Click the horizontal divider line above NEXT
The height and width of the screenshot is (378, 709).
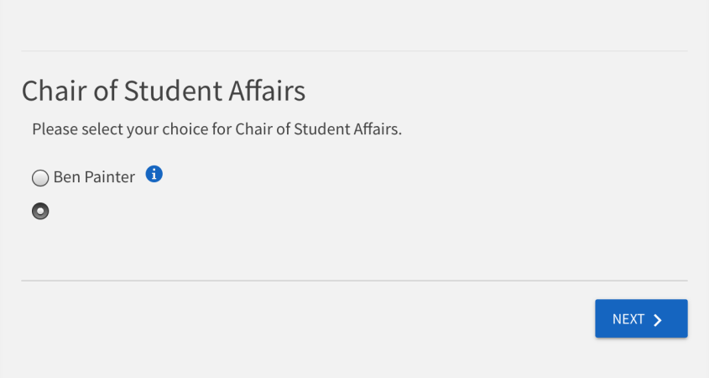tap(354, 281)
